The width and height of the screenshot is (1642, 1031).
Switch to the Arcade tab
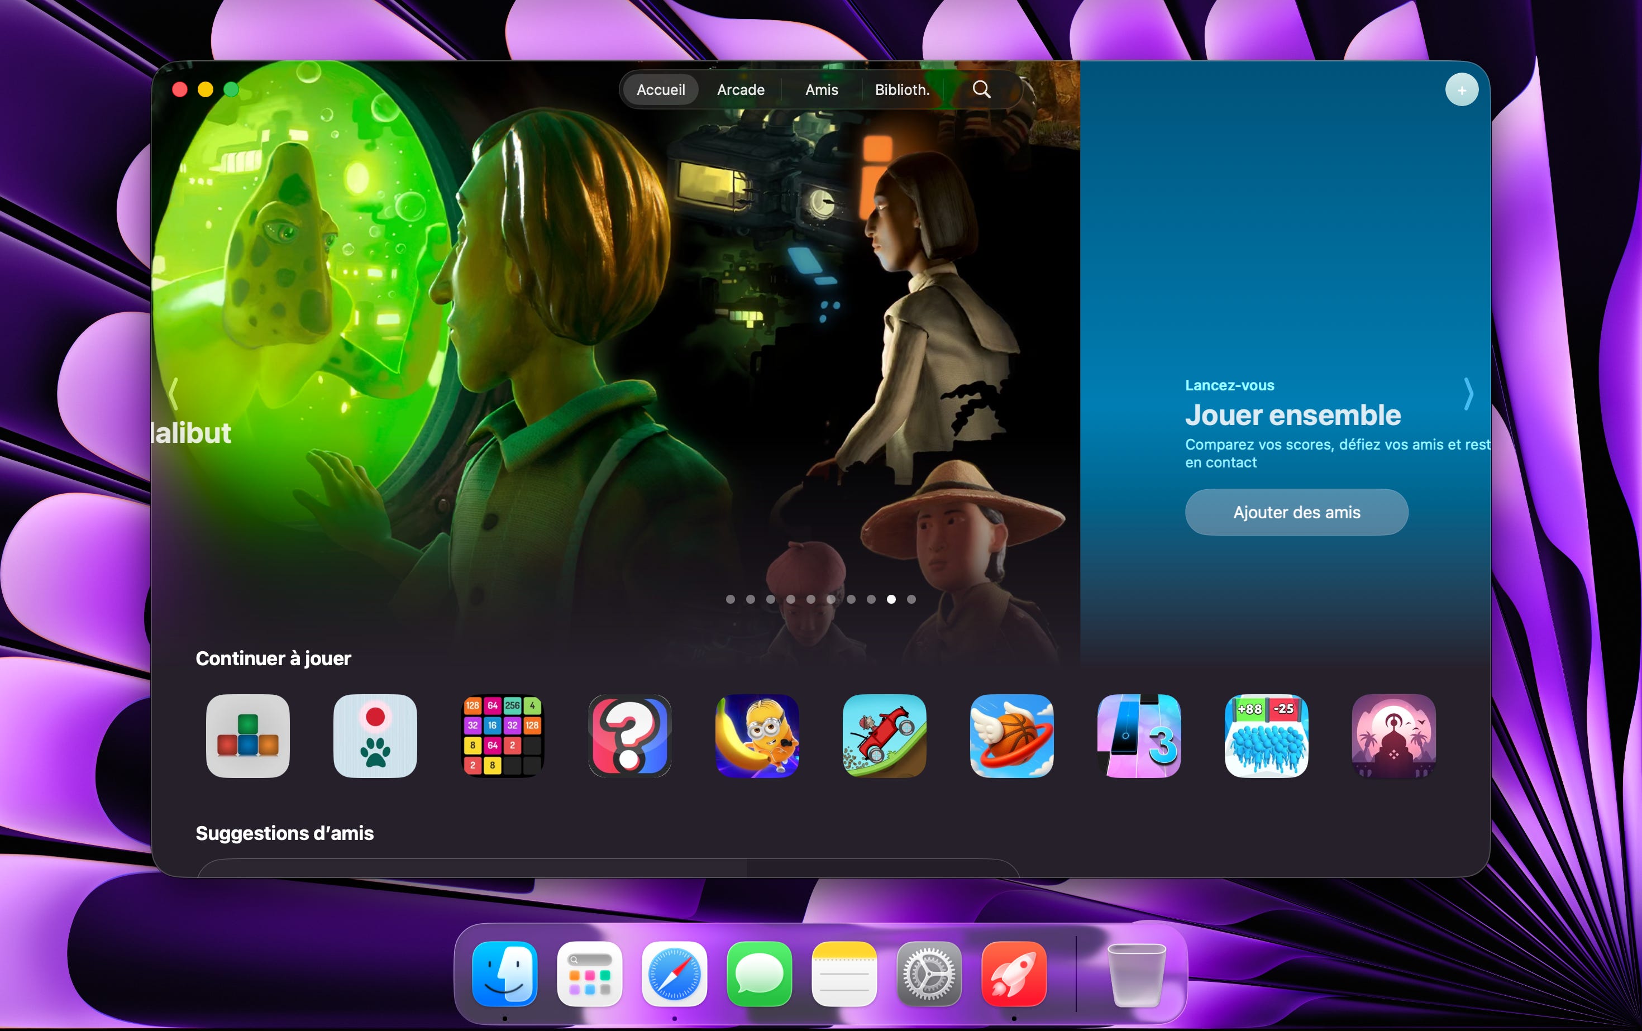(741, 90)
